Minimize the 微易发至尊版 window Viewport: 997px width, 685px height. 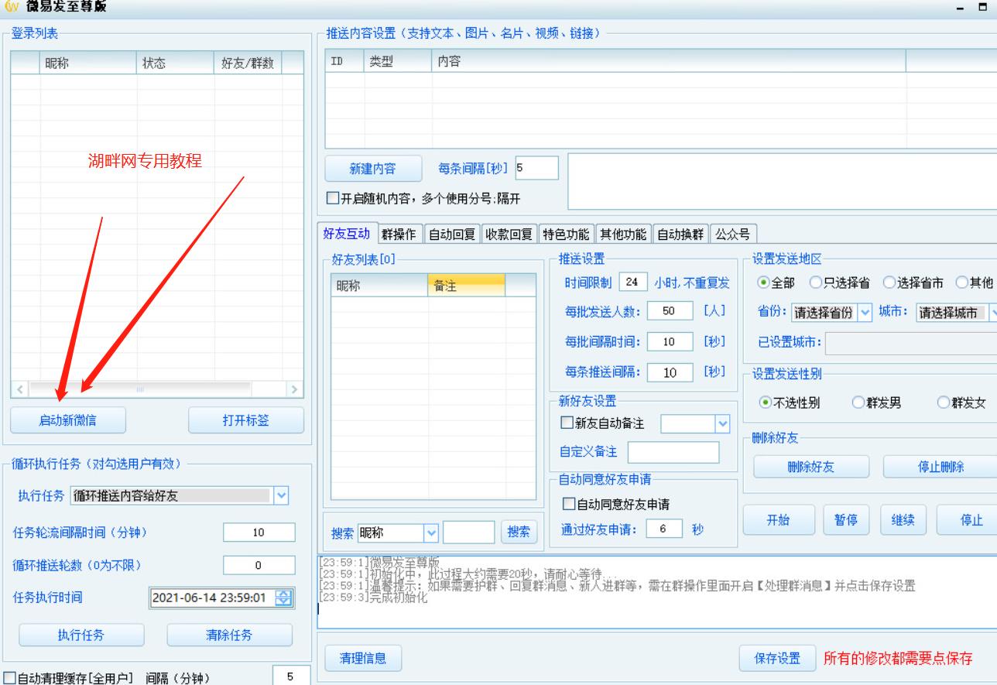point(961,8)
